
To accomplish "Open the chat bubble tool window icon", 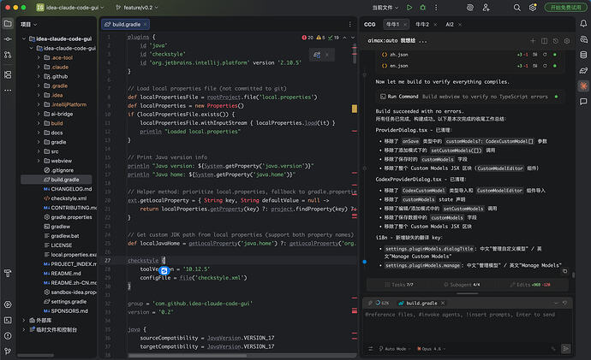I will (583, 102).
